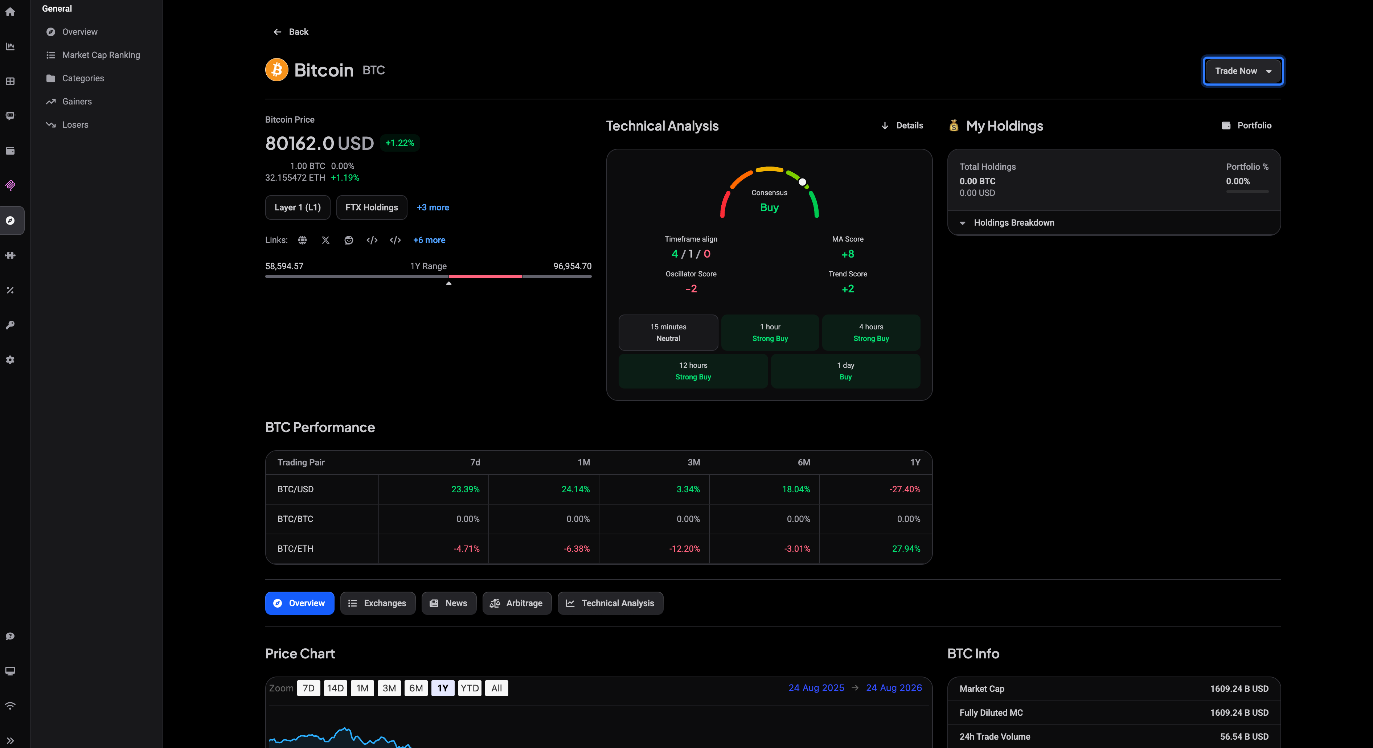Open the Trade Now dropdown
This screenshot has width=1373, height=748.
click(x=1243, y=71)
